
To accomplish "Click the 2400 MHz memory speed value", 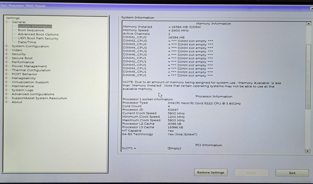I will pyautogui.click(x=180, y=30).
